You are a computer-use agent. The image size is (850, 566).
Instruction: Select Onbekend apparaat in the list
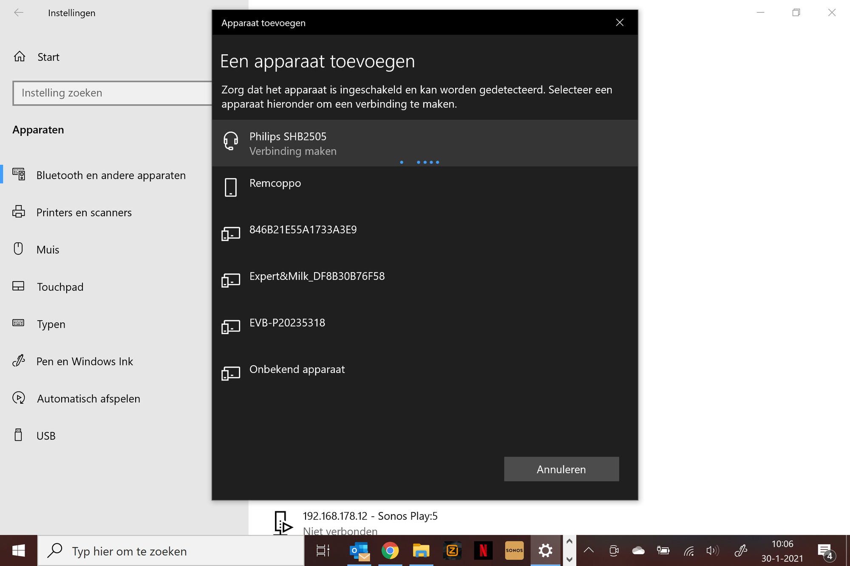(425, 376)
